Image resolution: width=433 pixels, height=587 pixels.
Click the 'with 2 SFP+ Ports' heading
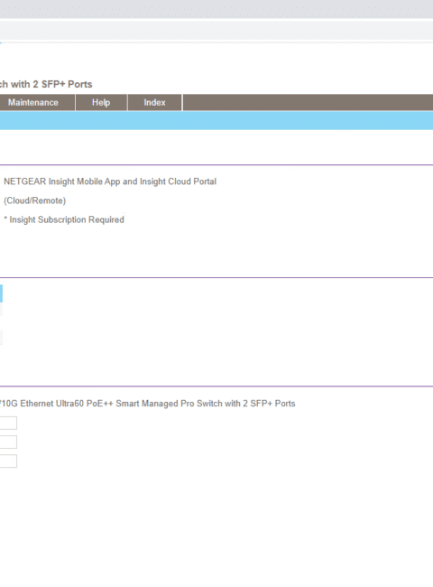point(51,84)
